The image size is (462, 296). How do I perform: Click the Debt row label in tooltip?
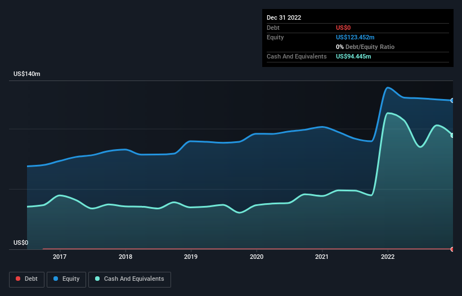click(273, 28)
